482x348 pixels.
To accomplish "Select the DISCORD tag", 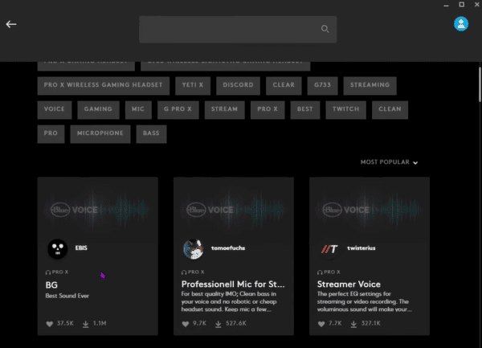I will (238, 85).
